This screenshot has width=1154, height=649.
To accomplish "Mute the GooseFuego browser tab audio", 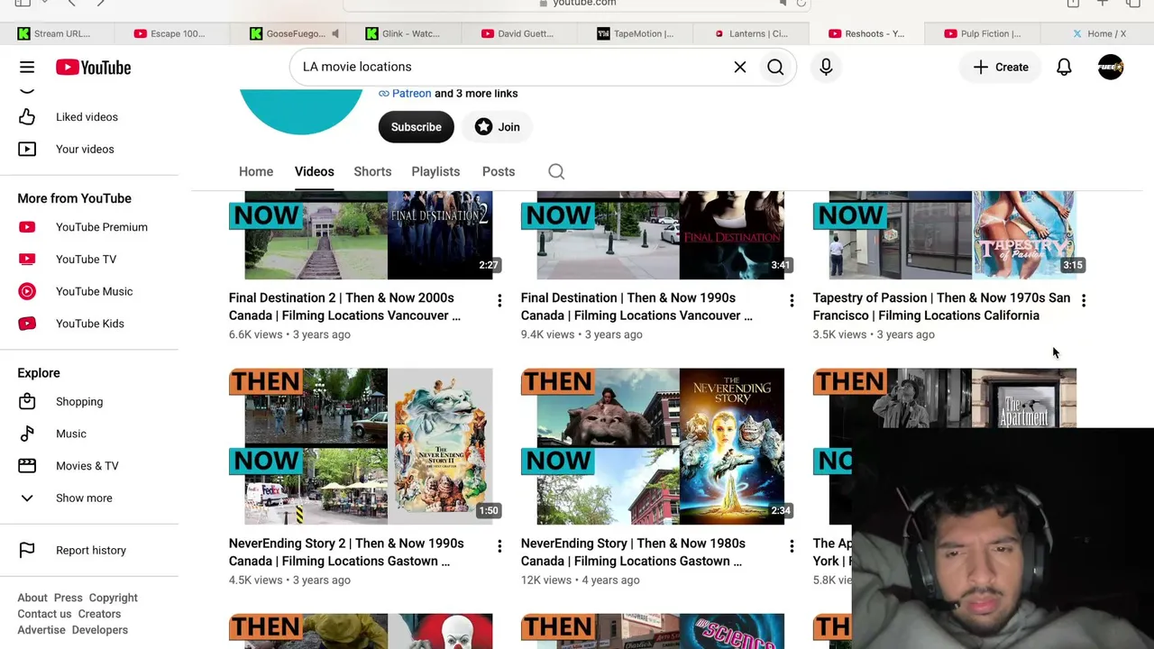I will click(334, 33).
